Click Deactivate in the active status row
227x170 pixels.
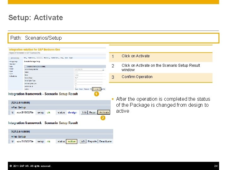point(105,141)
